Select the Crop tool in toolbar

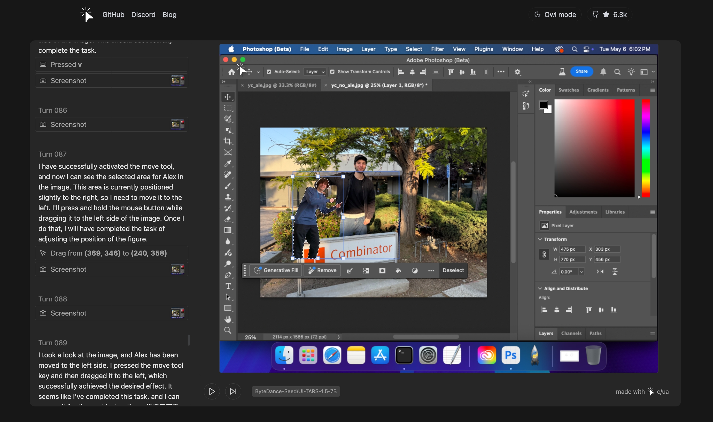point(228,141)
